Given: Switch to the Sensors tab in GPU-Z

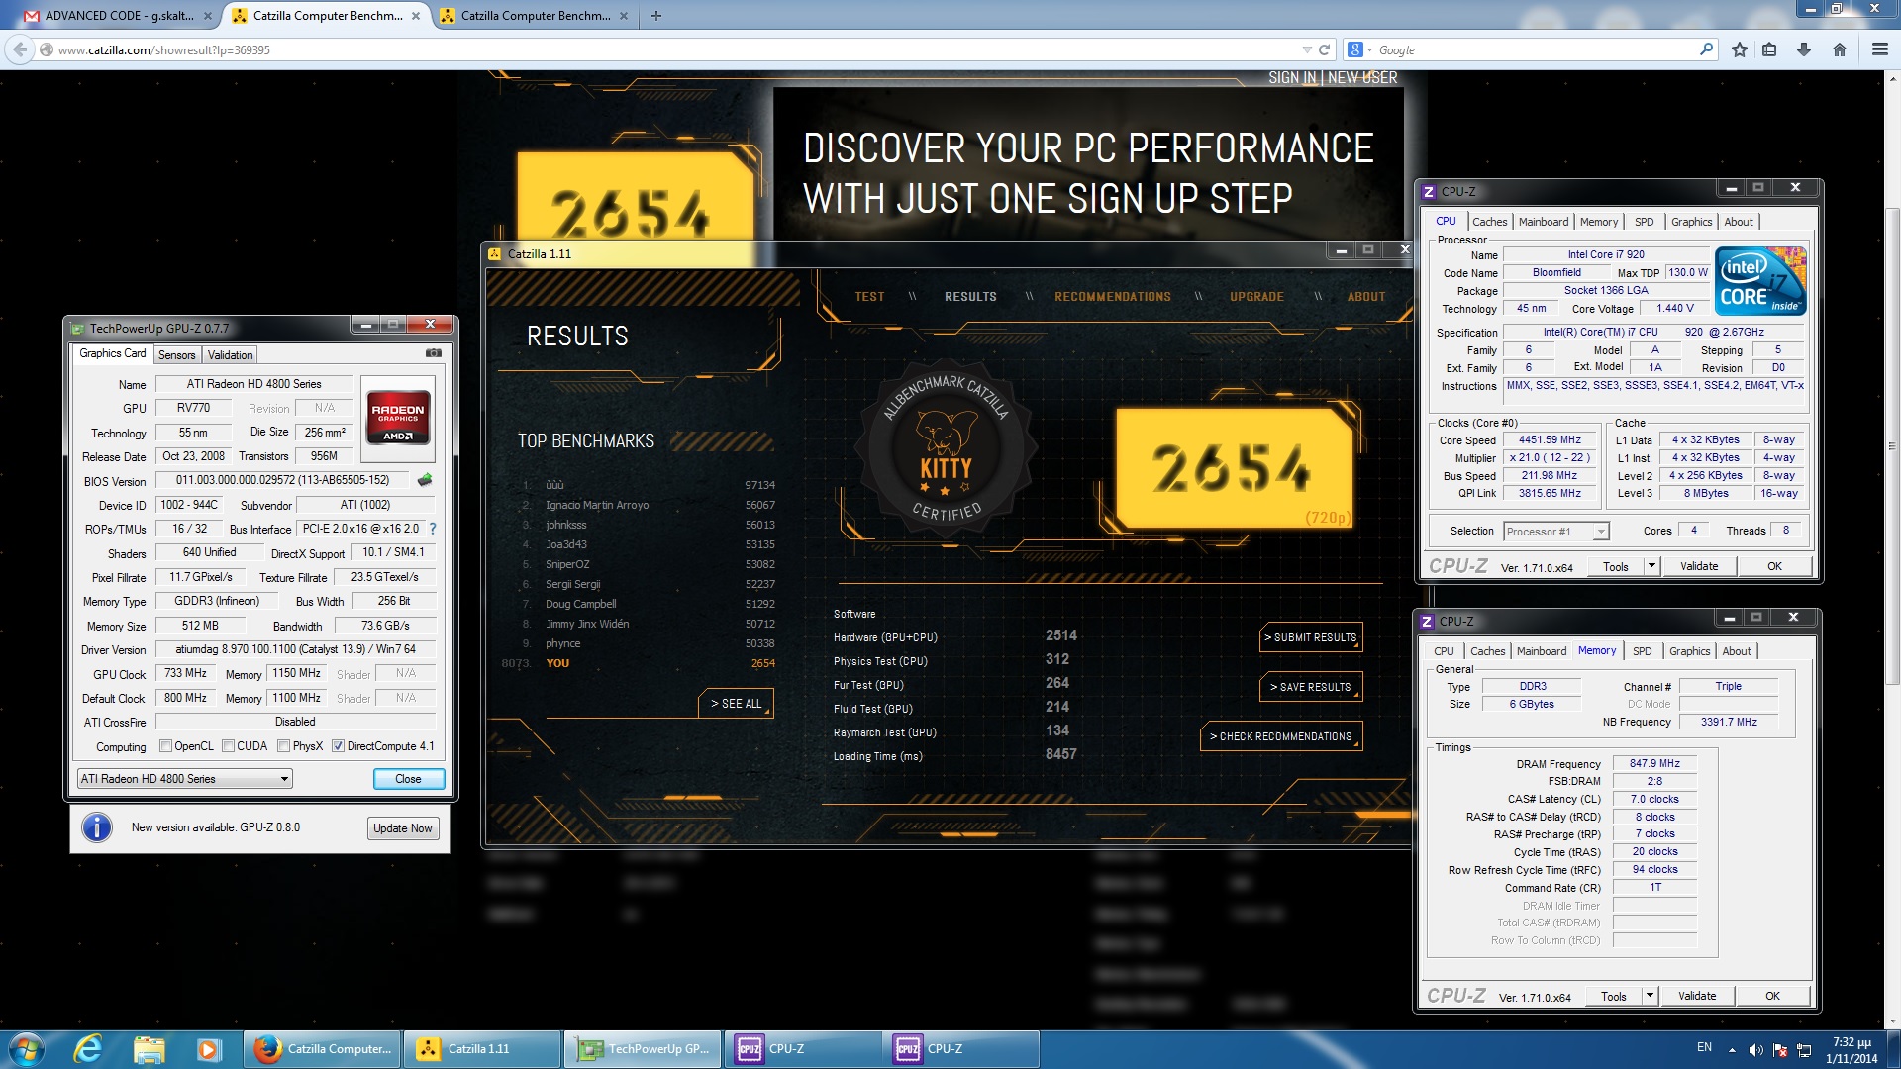Looking at the screenshot, I should pos(177,355).
